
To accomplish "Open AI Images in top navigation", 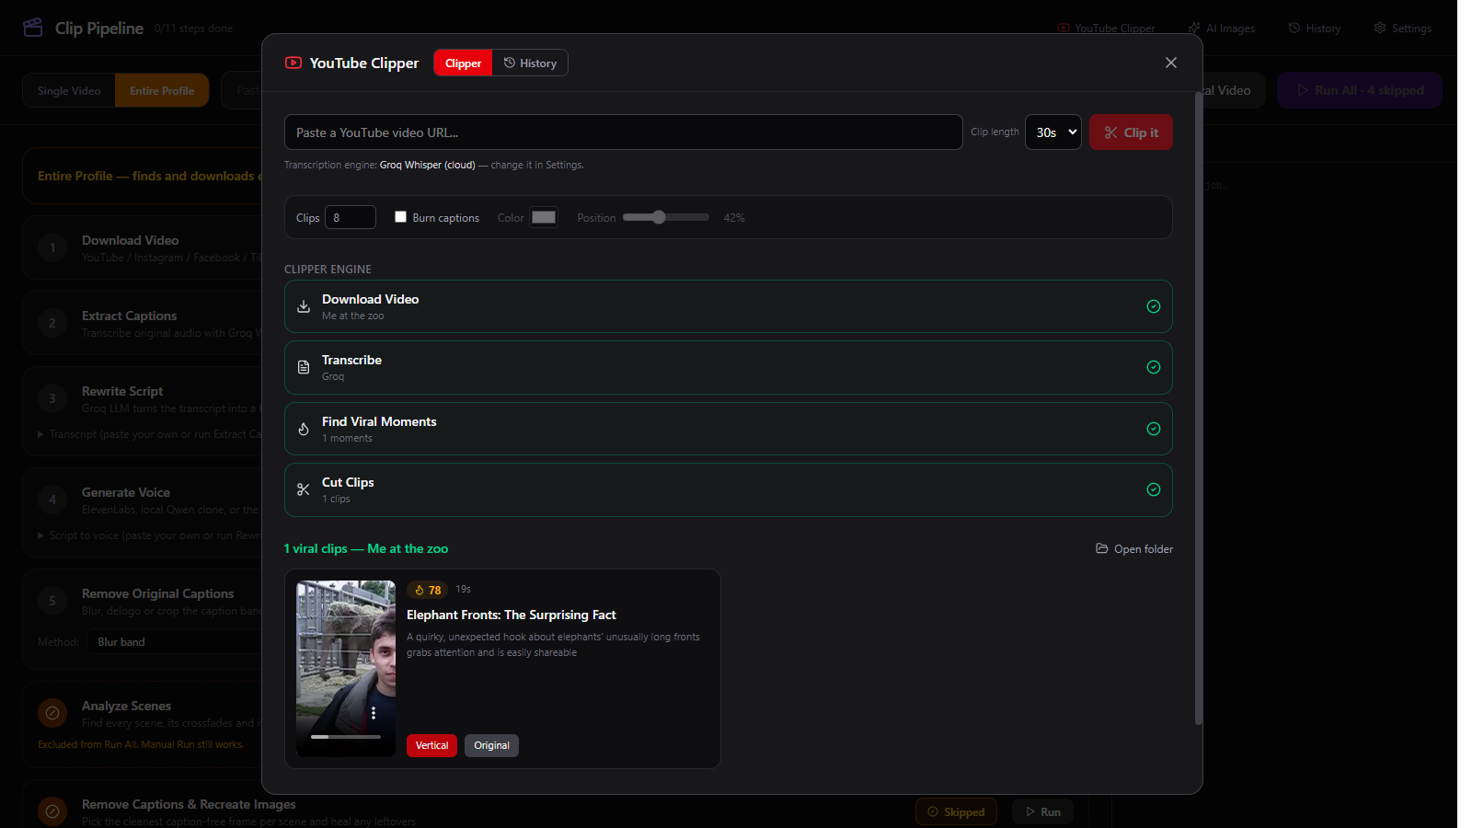I will [1222, 29].
